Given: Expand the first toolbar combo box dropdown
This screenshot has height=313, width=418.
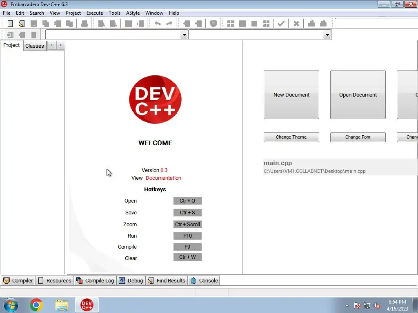Looking at the screenshot, I should point(184,35).
